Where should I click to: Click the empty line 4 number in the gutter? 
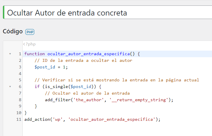coord(20,74)
